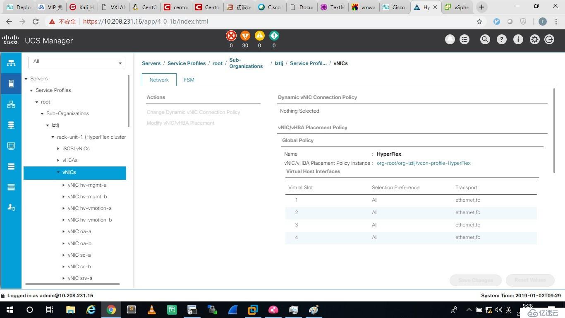Viewport: 565px width, 318px height.
Task: Switch to the VXLAN browser tab
Action: (113, 7)
